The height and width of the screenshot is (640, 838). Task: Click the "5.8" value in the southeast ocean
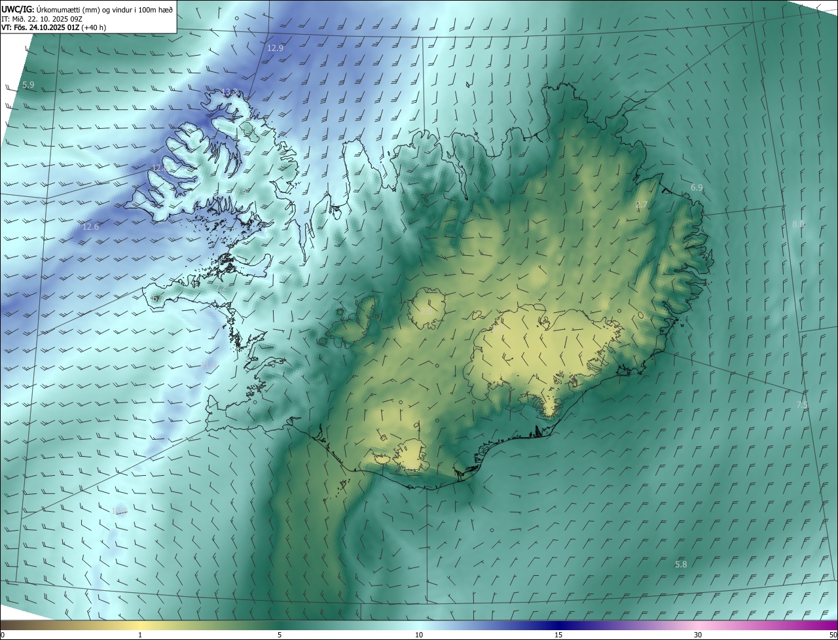(681, 564)
